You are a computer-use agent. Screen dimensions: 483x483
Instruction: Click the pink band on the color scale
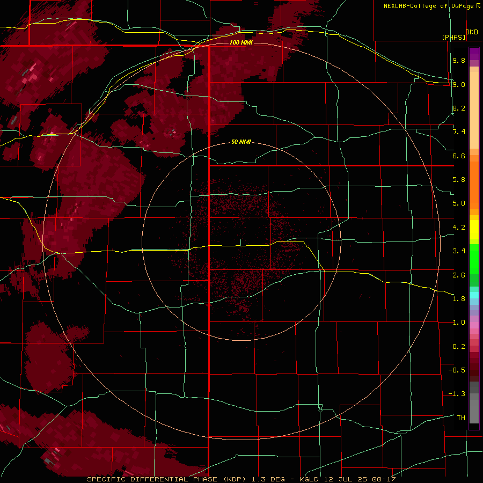(x=474, y=325)
